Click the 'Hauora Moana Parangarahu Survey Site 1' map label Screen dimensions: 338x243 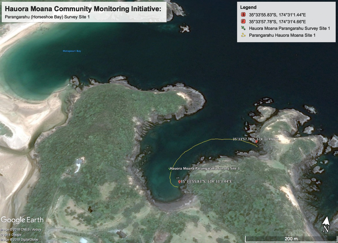pyautogui.click(x=205, y=168)
